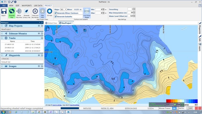
Task: Open the settings gear in title bar
Action: tap(15, 2)
